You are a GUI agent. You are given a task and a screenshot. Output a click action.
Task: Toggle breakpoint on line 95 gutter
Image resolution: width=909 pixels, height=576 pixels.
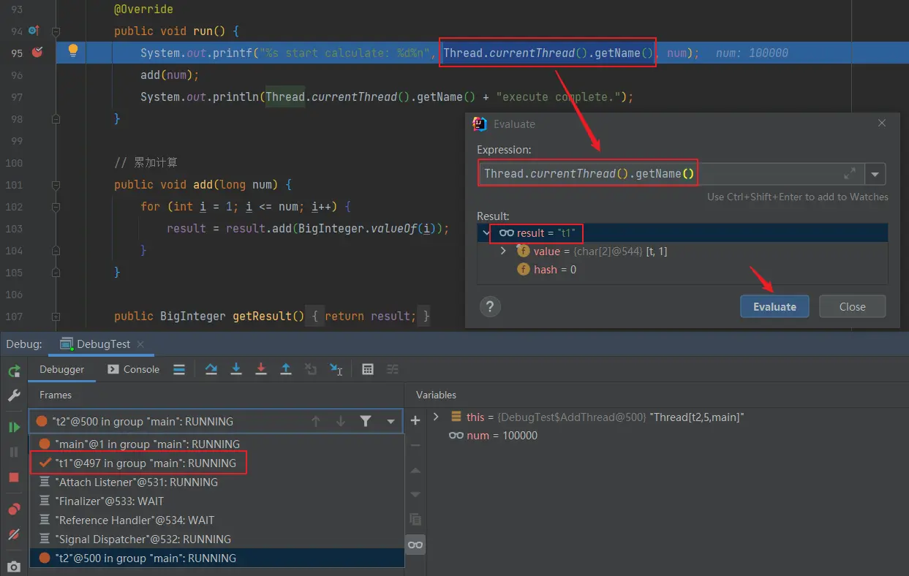[x=37, y=53]
